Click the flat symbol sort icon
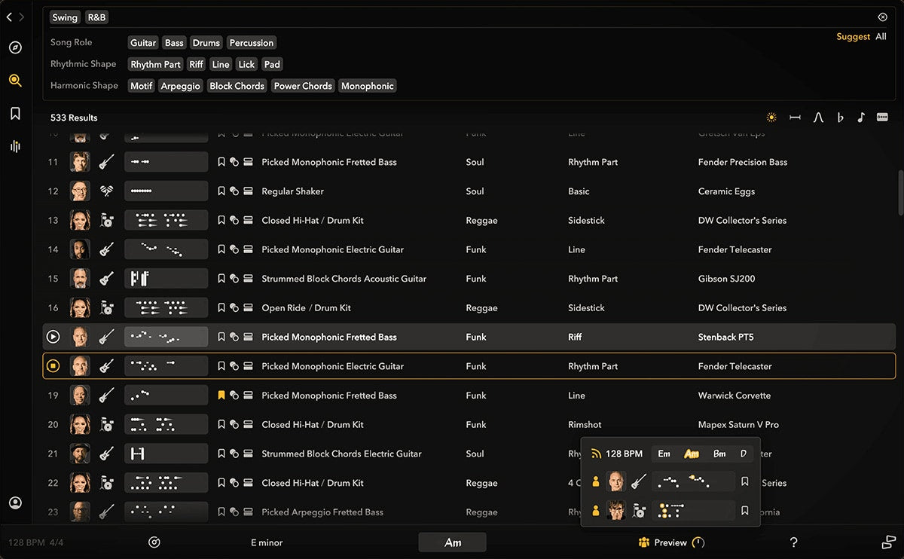The height and width of the screenshot is (559, 904). (840, 118)
